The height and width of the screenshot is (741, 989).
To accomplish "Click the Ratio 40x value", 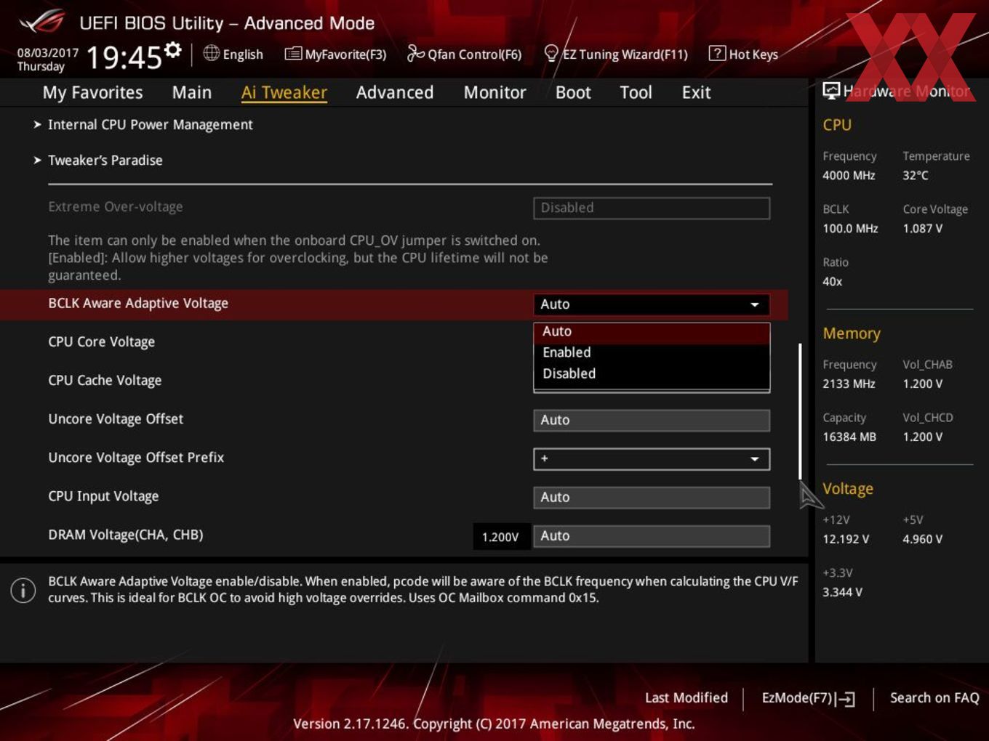I will click(833, 281).
